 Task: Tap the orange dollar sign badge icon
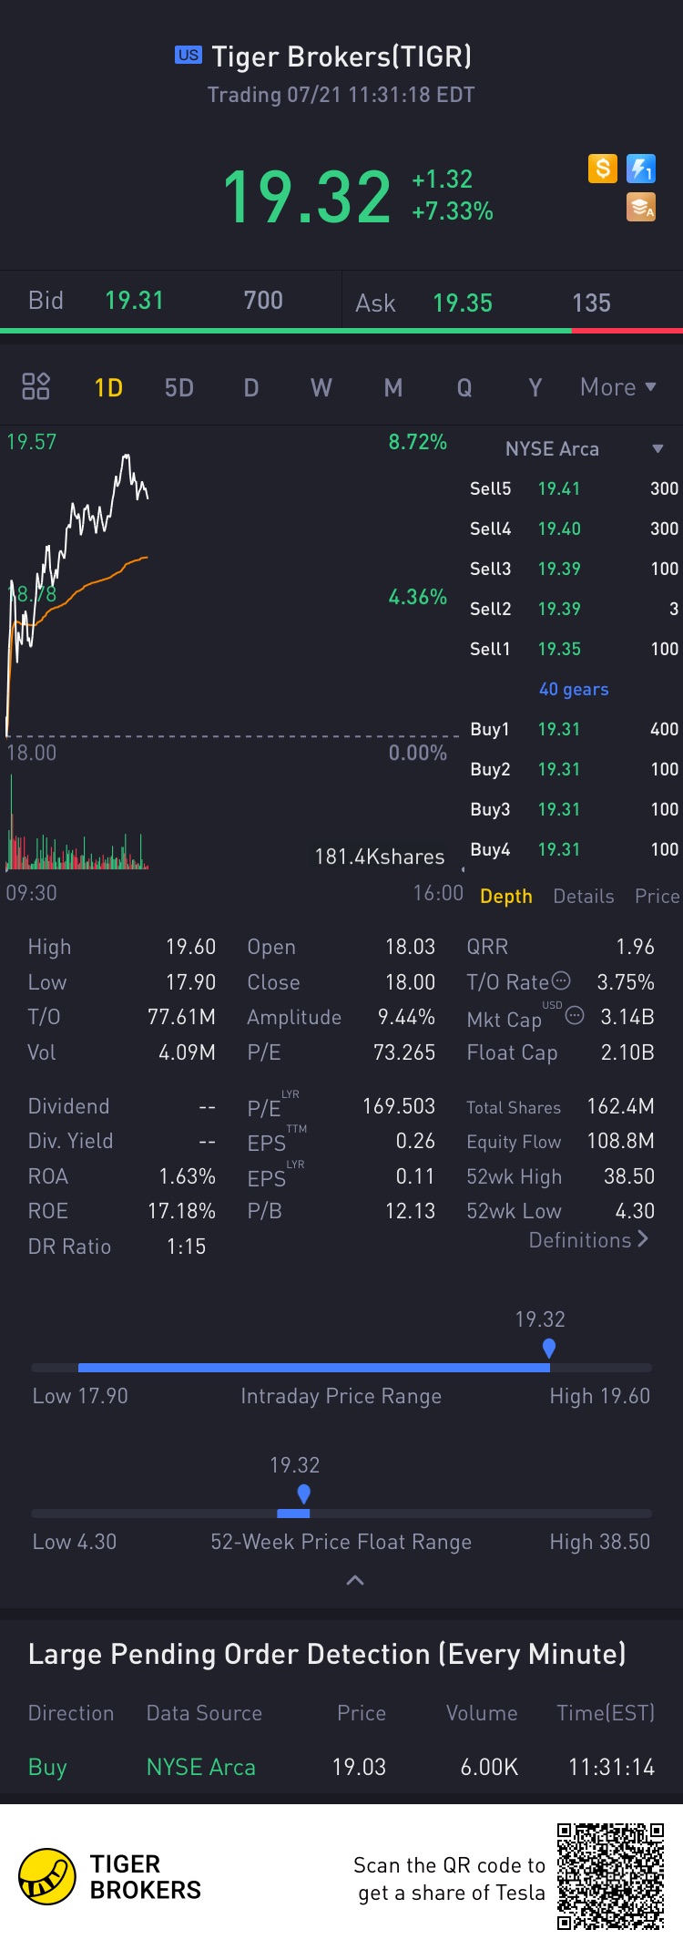[602, 169]
